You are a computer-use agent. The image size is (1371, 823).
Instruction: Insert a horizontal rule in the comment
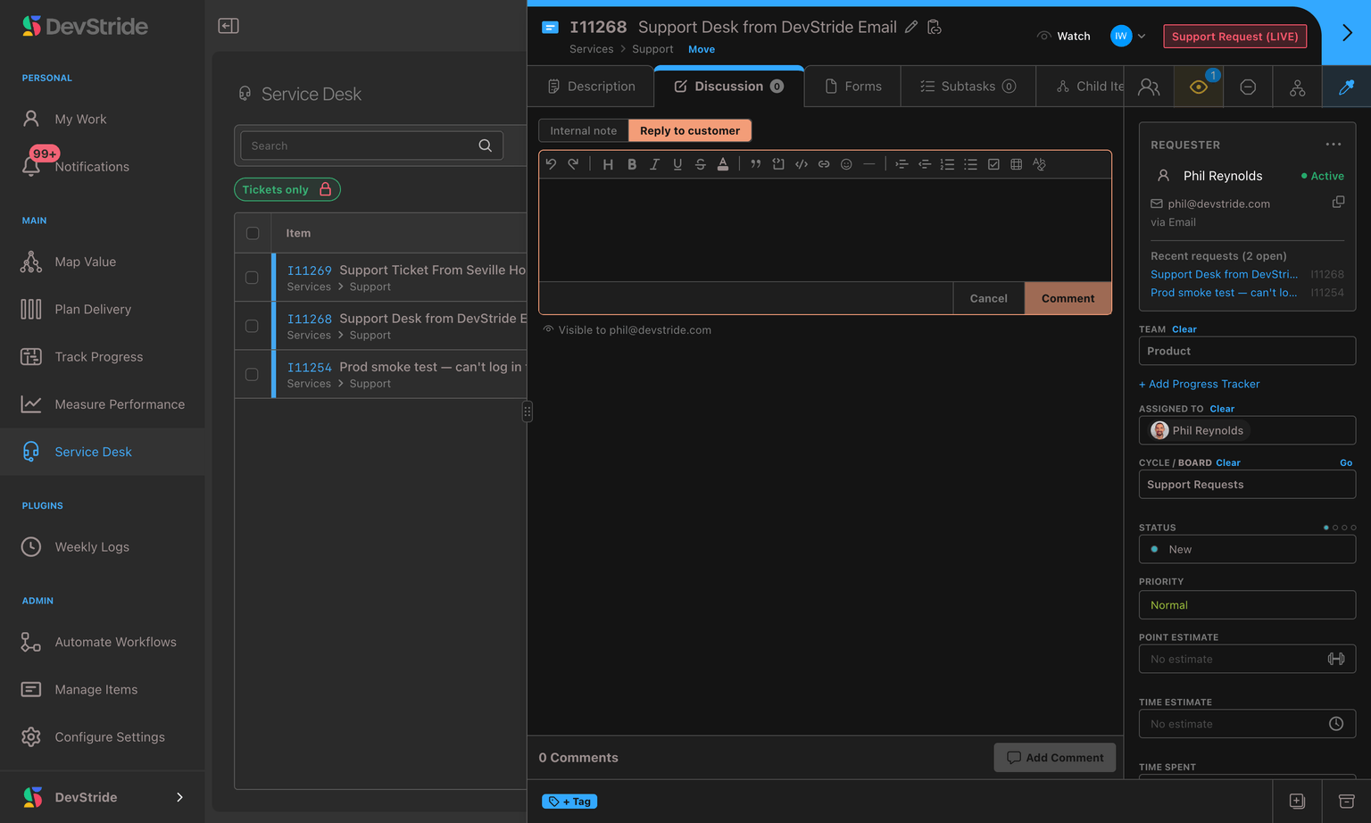click(x=869, y=164)
